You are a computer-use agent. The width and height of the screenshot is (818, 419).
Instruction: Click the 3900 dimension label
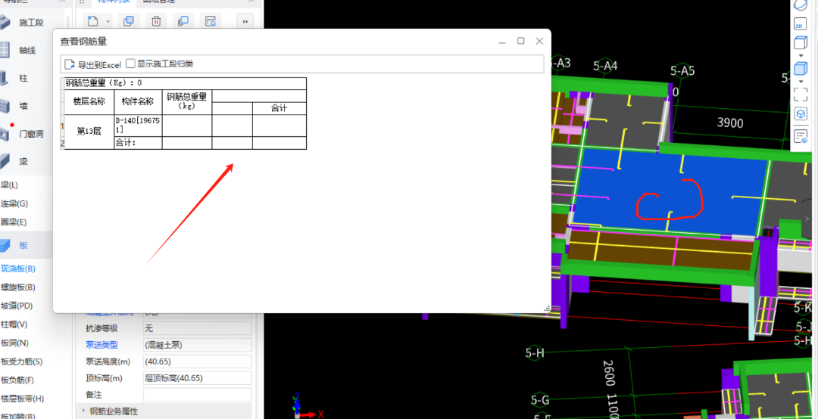[x=730, y=123]
